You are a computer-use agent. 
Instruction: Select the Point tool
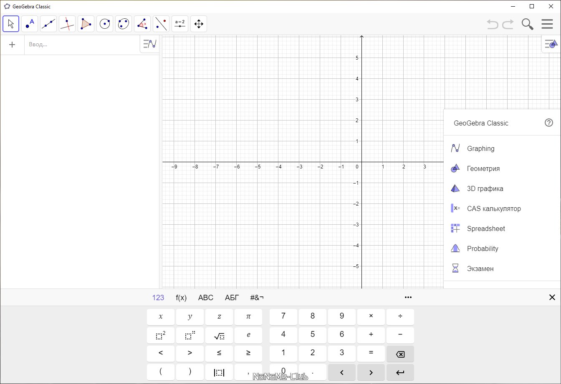[x=30, y=24]
